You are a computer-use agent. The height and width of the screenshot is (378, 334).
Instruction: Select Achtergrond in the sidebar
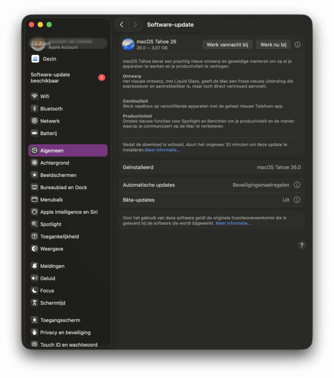pos(68,163)
